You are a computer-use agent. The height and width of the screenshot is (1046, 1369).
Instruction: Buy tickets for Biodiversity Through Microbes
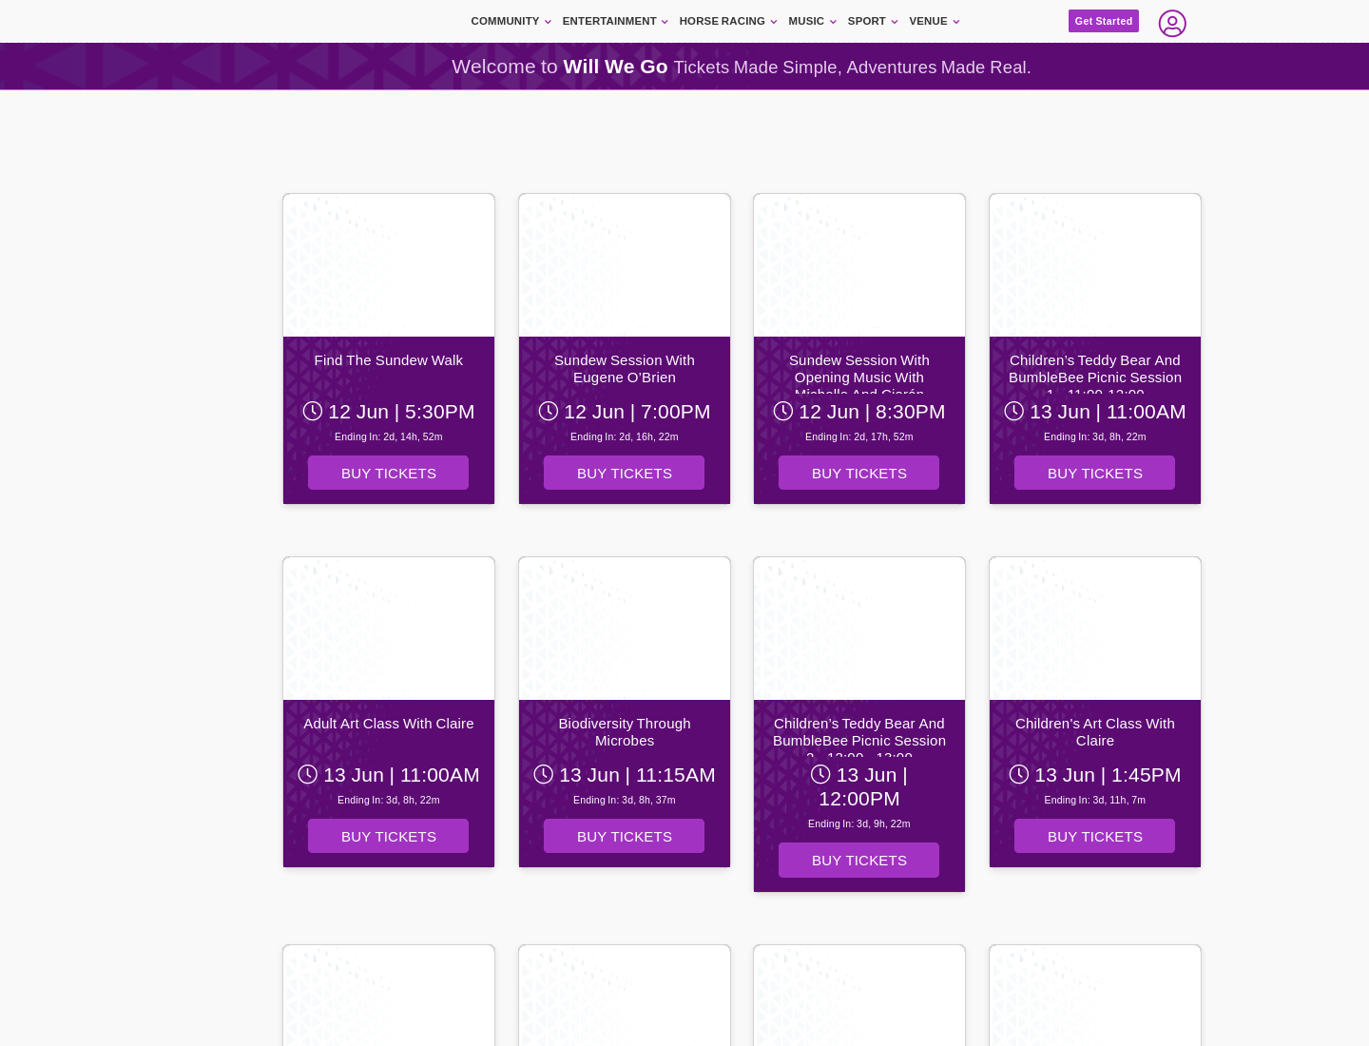pyautogui.click(x=624, y=836)
